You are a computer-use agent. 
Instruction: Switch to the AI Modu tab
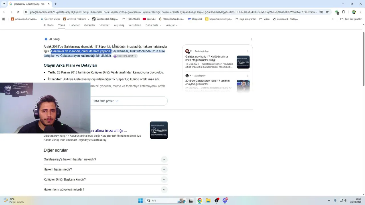(x=48, y=25)
